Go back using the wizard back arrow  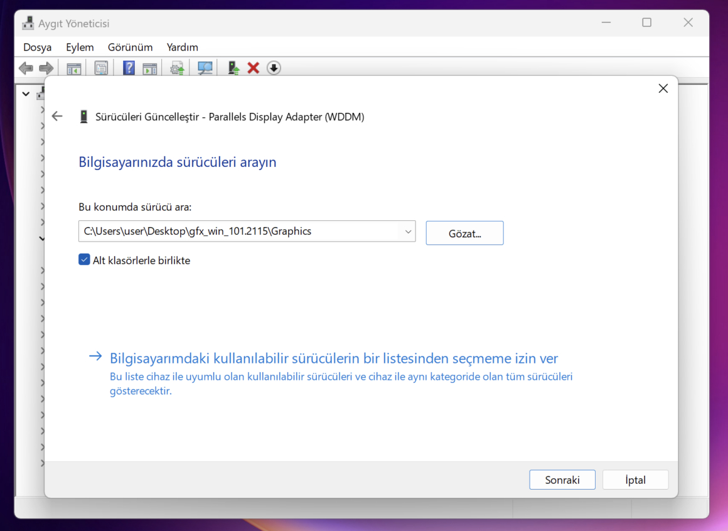pyautogui.click(x=57, y=116)
